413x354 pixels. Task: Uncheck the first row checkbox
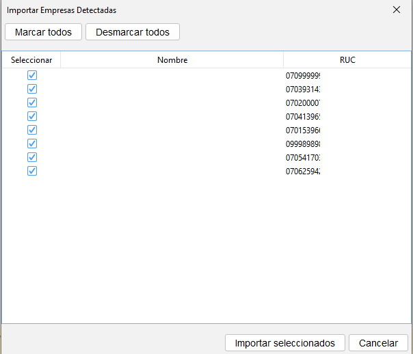(32, 75)
